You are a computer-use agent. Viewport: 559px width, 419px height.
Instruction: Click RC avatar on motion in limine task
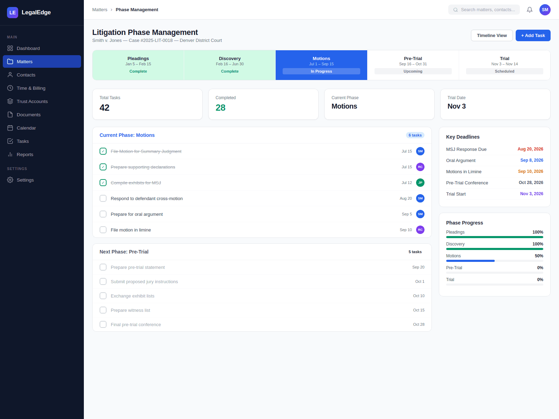point(420,230)
